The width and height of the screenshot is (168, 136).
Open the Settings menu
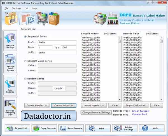click(x=17, y=8)
